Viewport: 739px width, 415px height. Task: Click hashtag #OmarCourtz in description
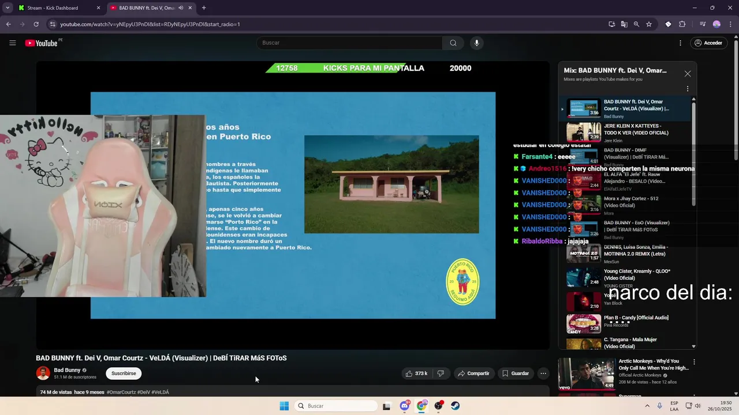click(121, 392)
